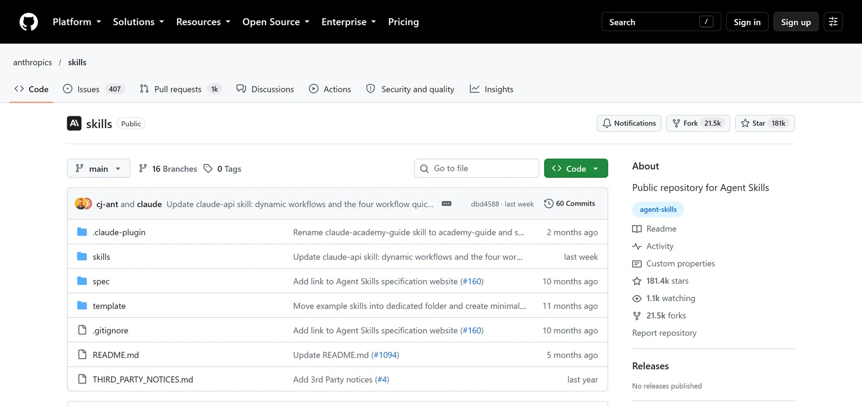Viewport: 862px width, 407px height.
Task: Click the .claude-plugin folder icon
Action: pyautogui.click(x=82, y=232)
